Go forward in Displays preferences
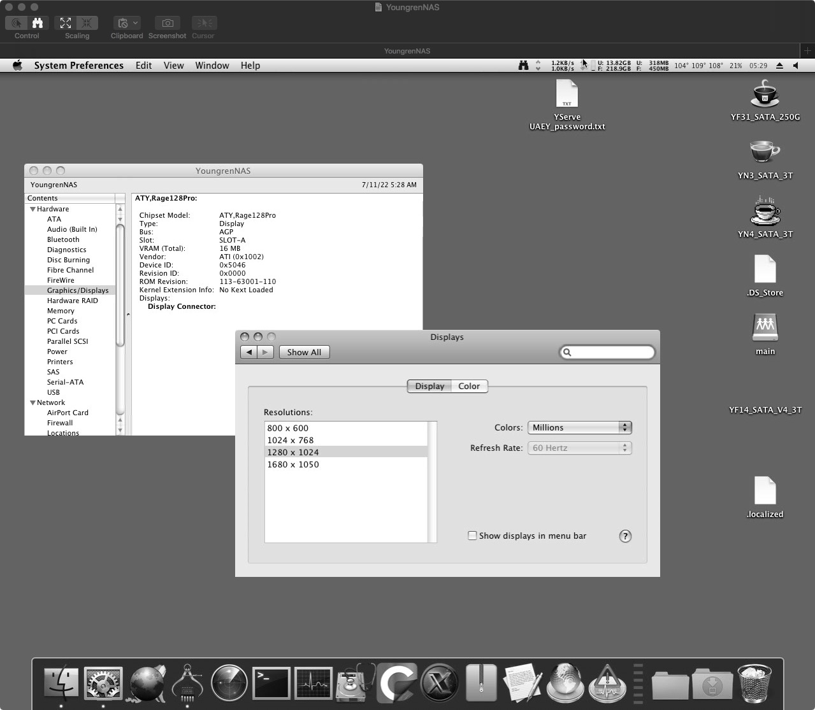 [266, 352]
